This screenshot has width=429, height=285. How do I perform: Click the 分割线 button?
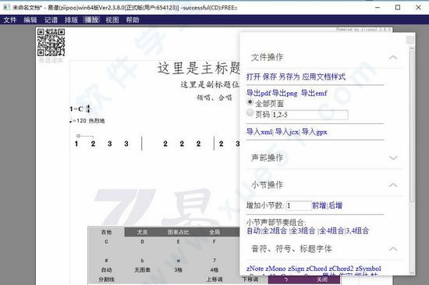tap(106, 280)
